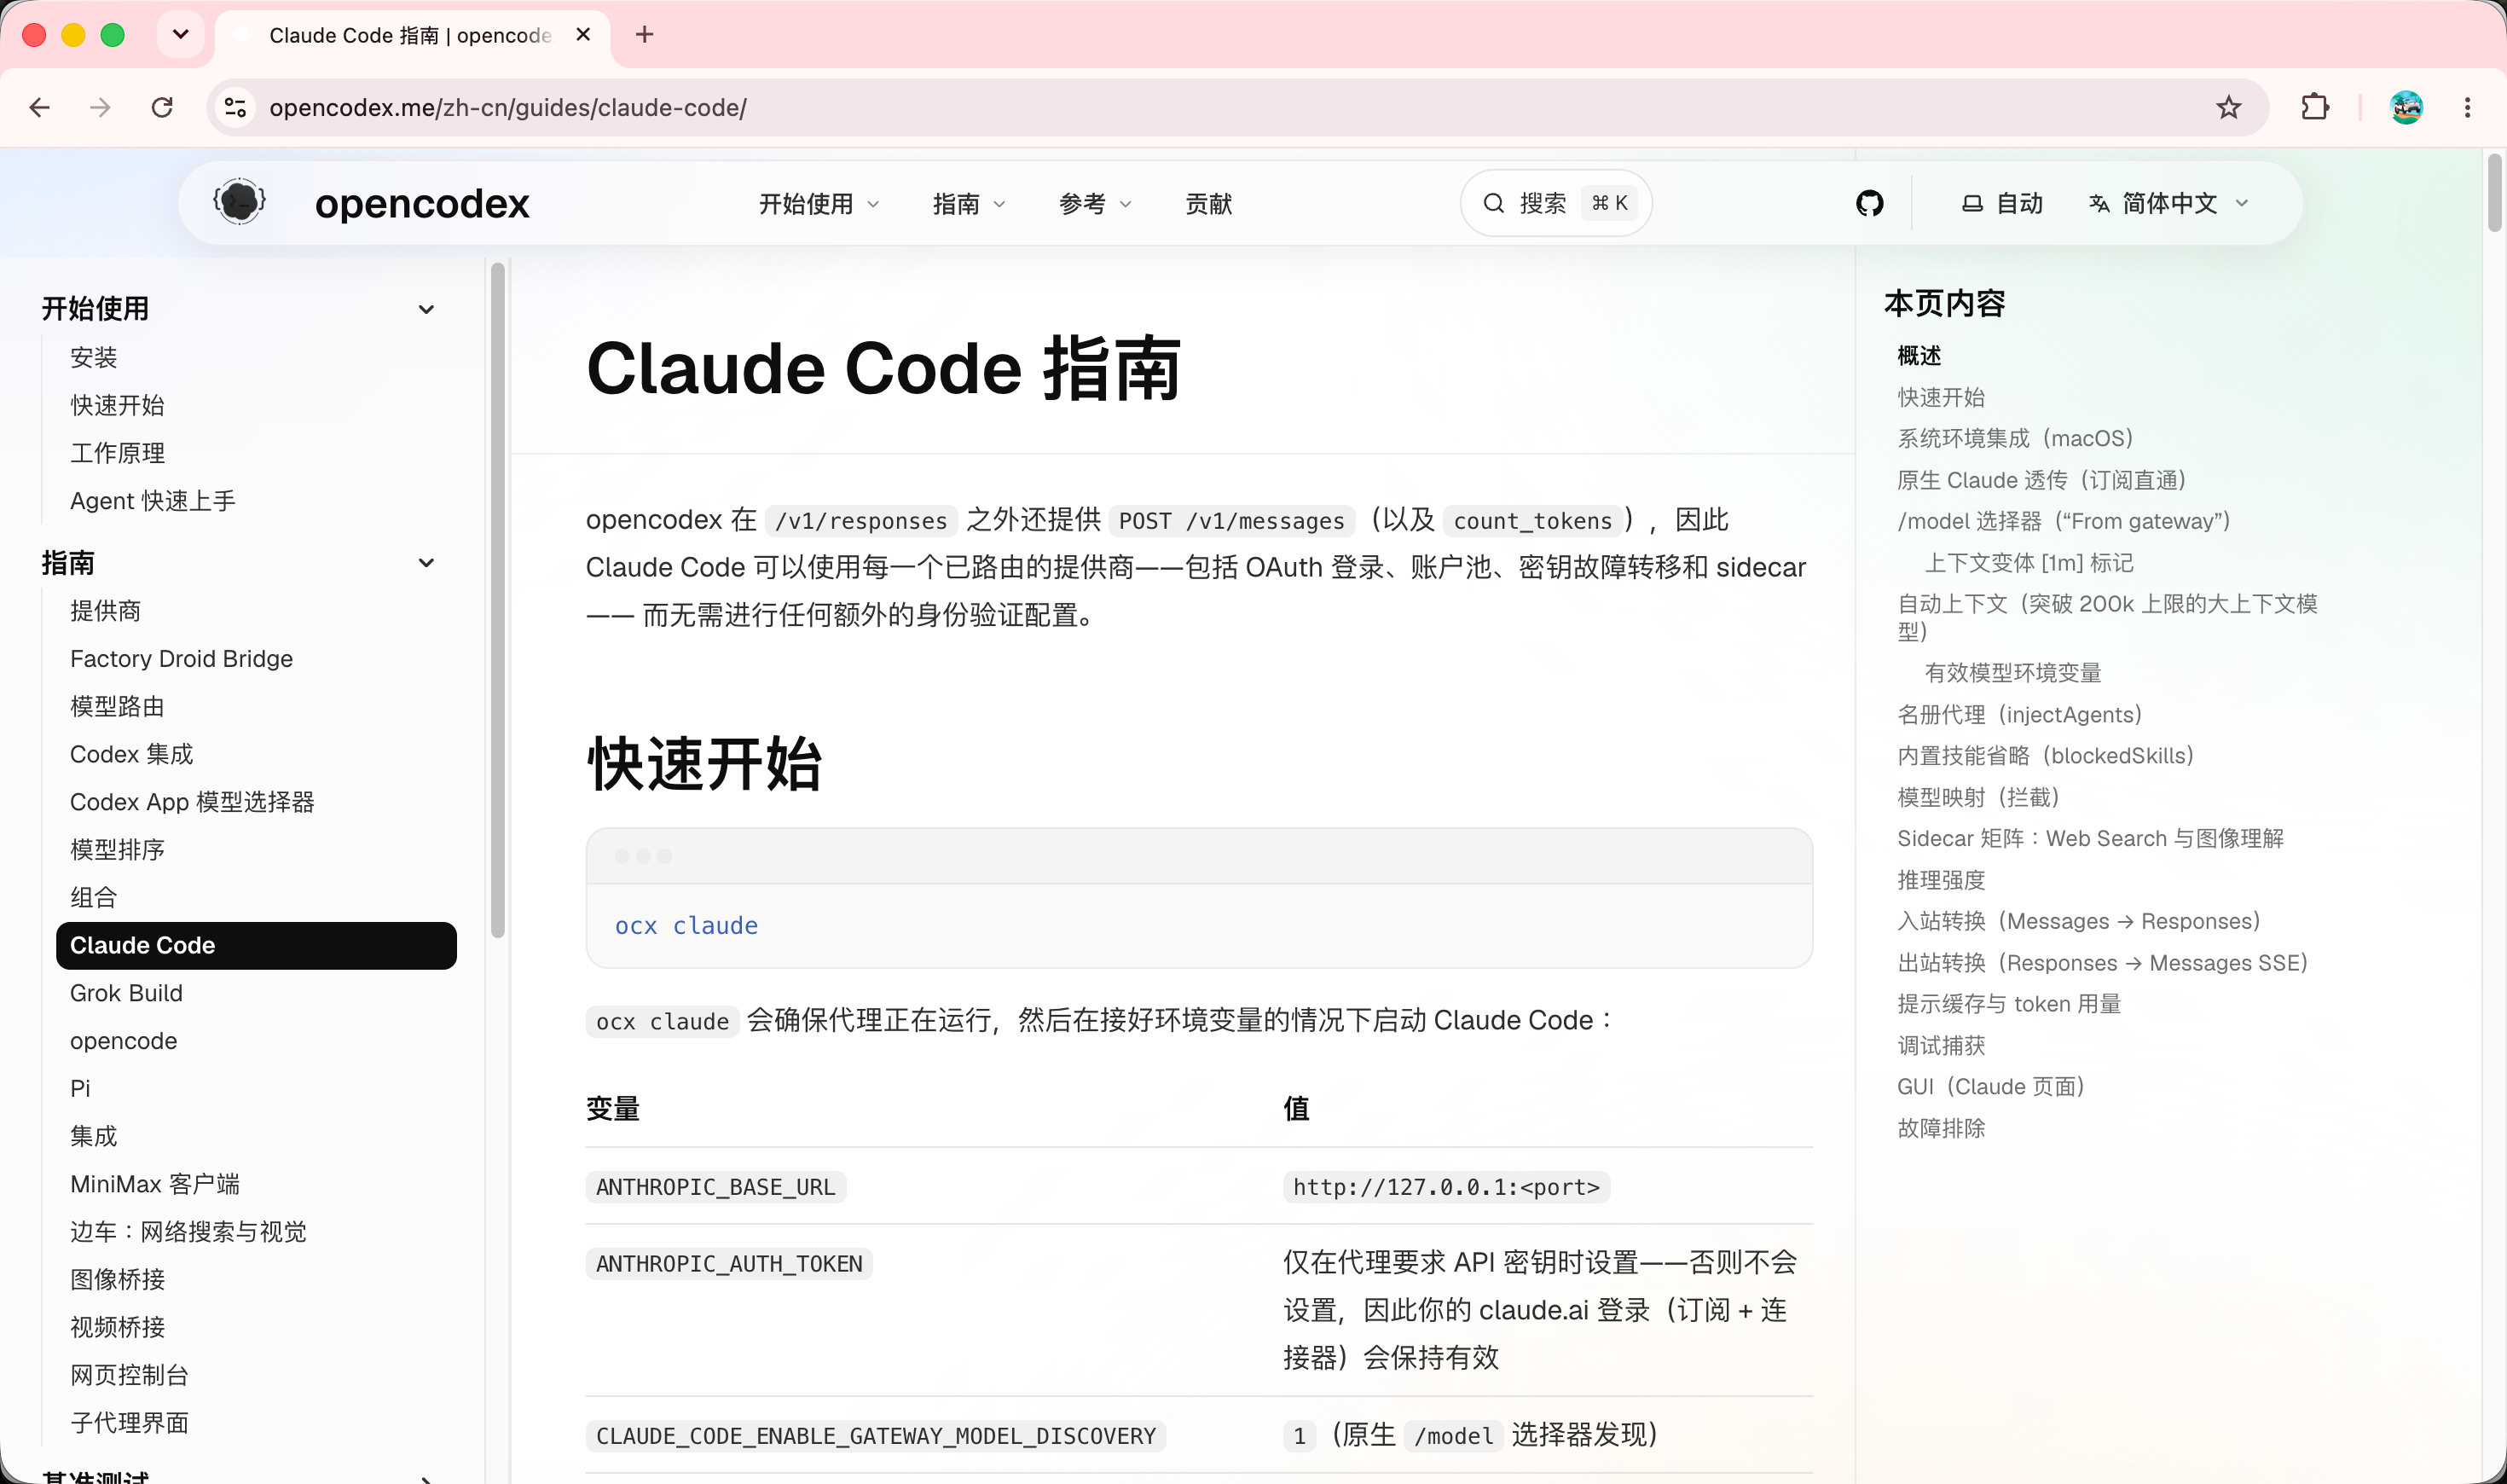
Task: Close the Claude Code 指南 tab
Action: click(x=584, y=35)
